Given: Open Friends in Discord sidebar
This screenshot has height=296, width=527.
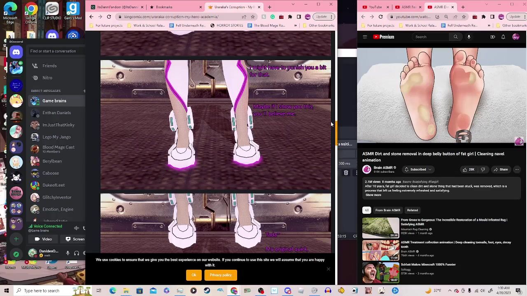Looking at the screenshot, I should pos(49,66).
